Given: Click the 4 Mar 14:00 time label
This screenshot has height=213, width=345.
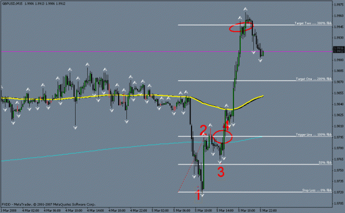Looking at the screenshot, I should [x=95, y=211].
